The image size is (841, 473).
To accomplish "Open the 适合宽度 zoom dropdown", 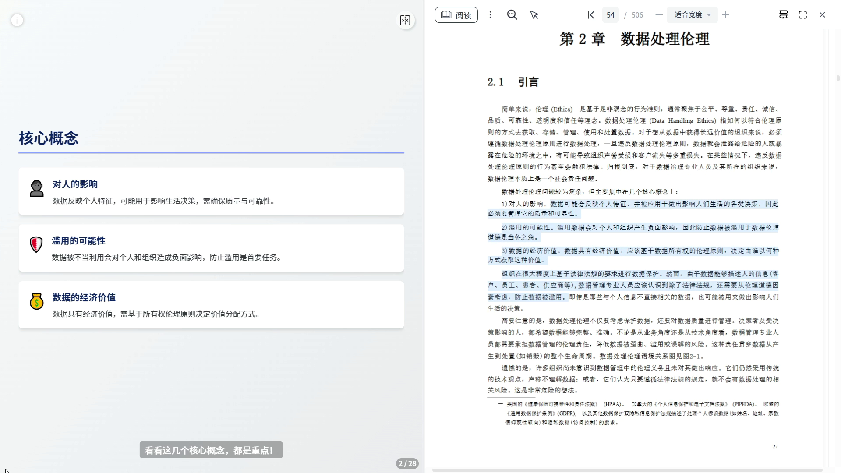I will coord(692,15).
